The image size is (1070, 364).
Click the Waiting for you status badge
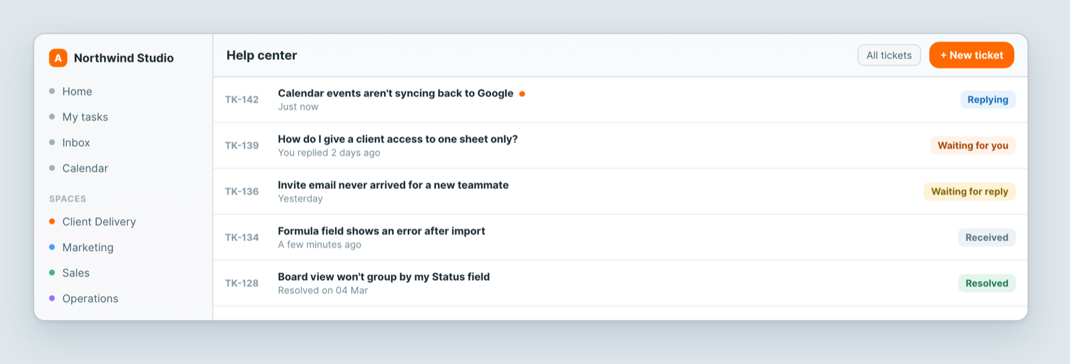pyautogui.click(x=973, y=146)
